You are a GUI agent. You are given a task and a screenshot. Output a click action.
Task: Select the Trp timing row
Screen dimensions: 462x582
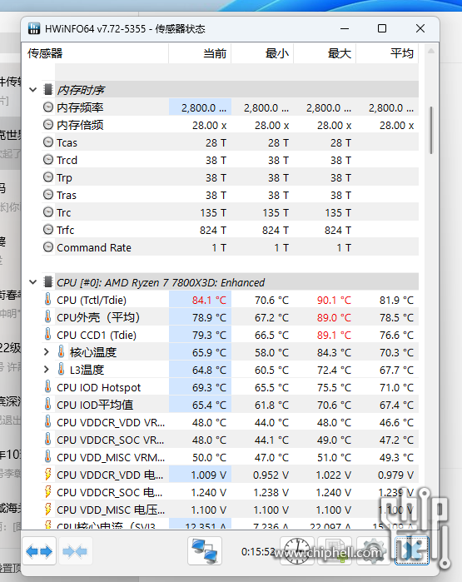(230, 177)
